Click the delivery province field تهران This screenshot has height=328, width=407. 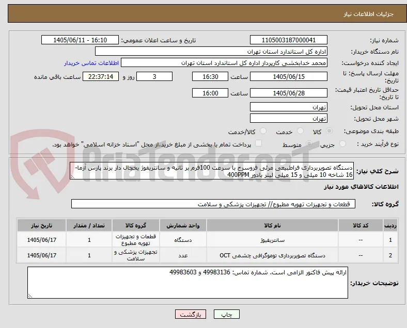(x=288, y=107)
